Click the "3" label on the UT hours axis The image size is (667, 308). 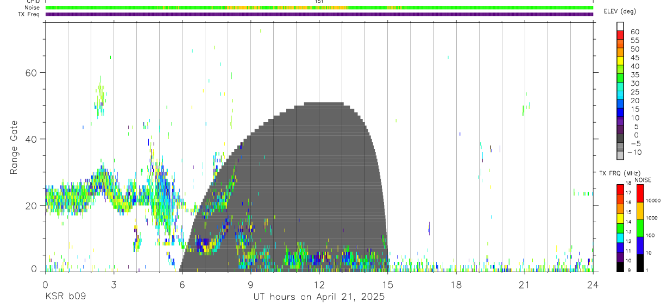(114, 285)
